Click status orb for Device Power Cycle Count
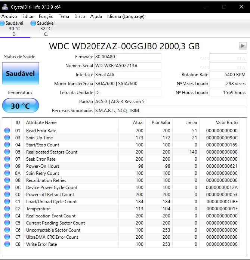Viewport: 250px width, 260px height. coord(7,188)
